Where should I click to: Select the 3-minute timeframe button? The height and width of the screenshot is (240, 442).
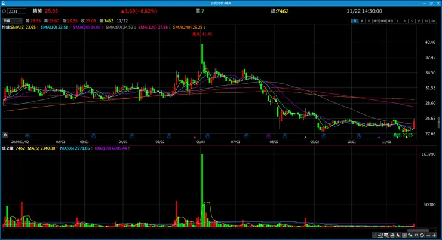(x=404, y=21)
